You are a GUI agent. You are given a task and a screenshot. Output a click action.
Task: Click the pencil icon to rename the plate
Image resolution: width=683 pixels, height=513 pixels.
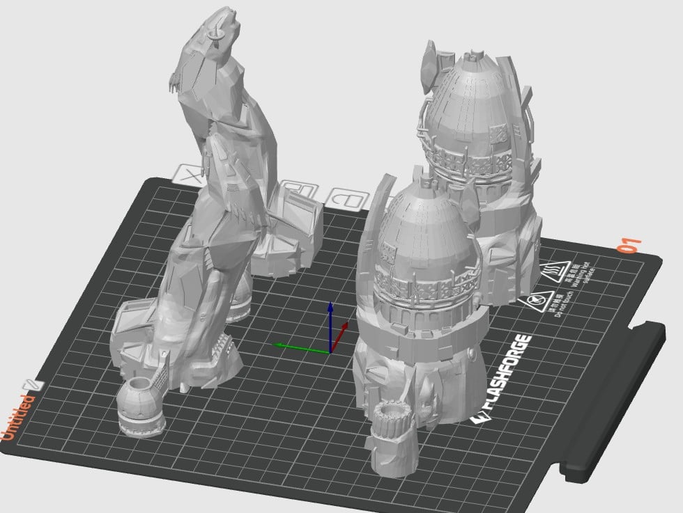[33, 386]
